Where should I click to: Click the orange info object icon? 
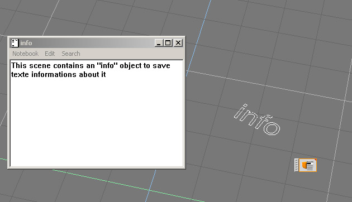tap(308, 165)
